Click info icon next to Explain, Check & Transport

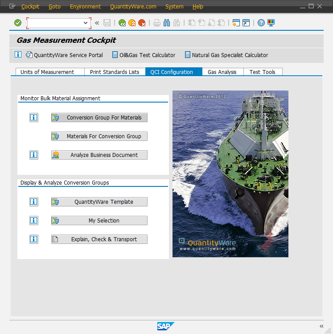[34, 239]
